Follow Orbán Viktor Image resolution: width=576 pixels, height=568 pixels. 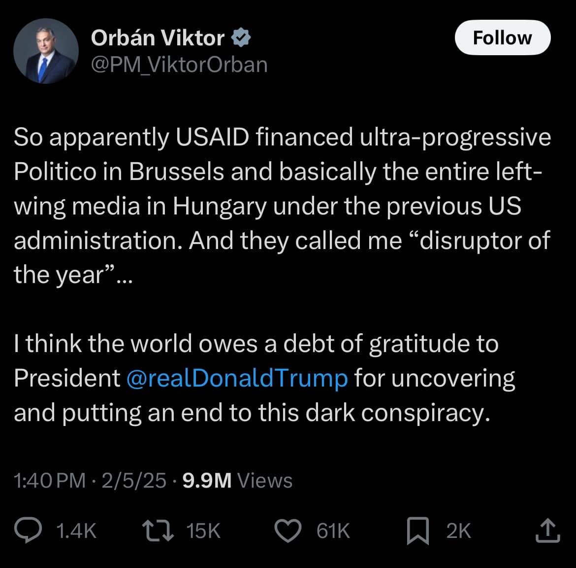tap(502, 37)
